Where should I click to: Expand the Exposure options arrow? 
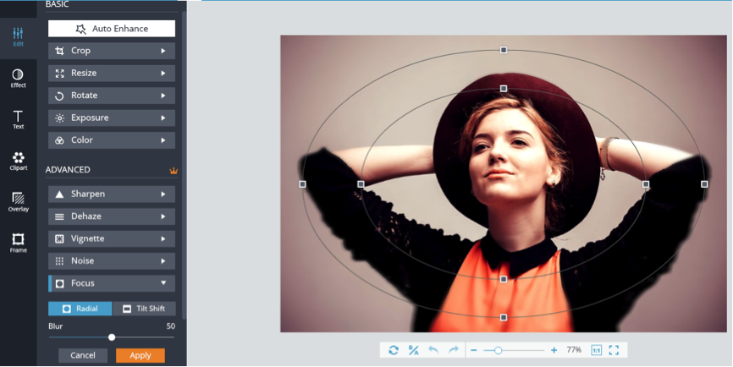pos(163,118)
